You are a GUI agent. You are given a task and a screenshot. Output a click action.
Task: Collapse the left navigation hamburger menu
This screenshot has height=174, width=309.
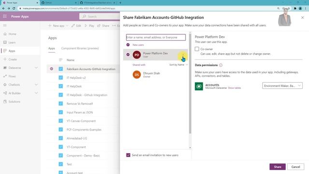coord(5,26)
